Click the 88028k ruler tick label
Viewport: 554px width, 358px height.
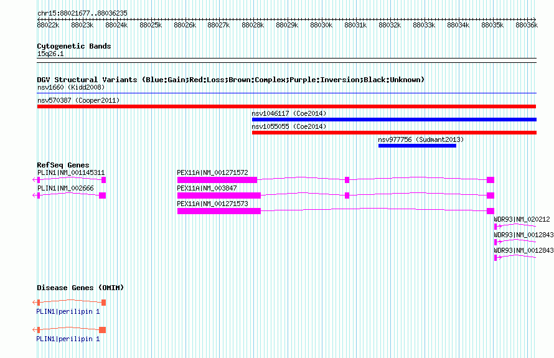tap(253, 25)
